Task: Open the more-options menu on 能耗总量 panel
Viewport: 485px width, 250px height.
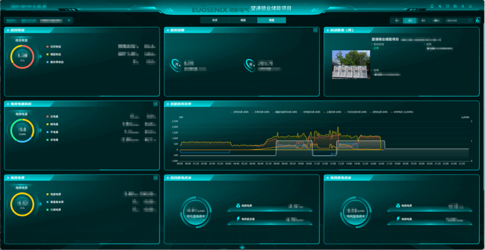Action: pyautogui.click(x=315, y=30)
